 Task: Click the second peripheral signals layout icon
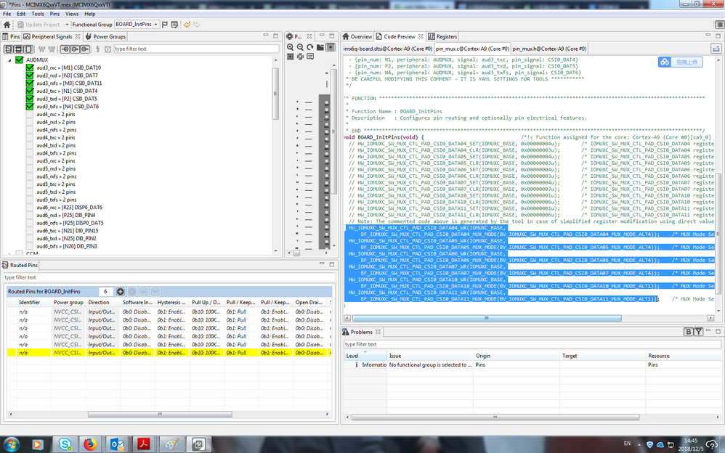[x=18, y=49]
